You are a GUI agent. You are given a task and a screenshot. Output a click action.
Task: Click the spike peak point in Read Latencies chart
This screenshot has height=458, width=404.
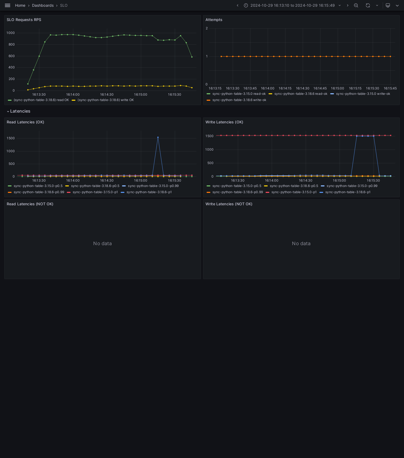[x=158, y=137]
